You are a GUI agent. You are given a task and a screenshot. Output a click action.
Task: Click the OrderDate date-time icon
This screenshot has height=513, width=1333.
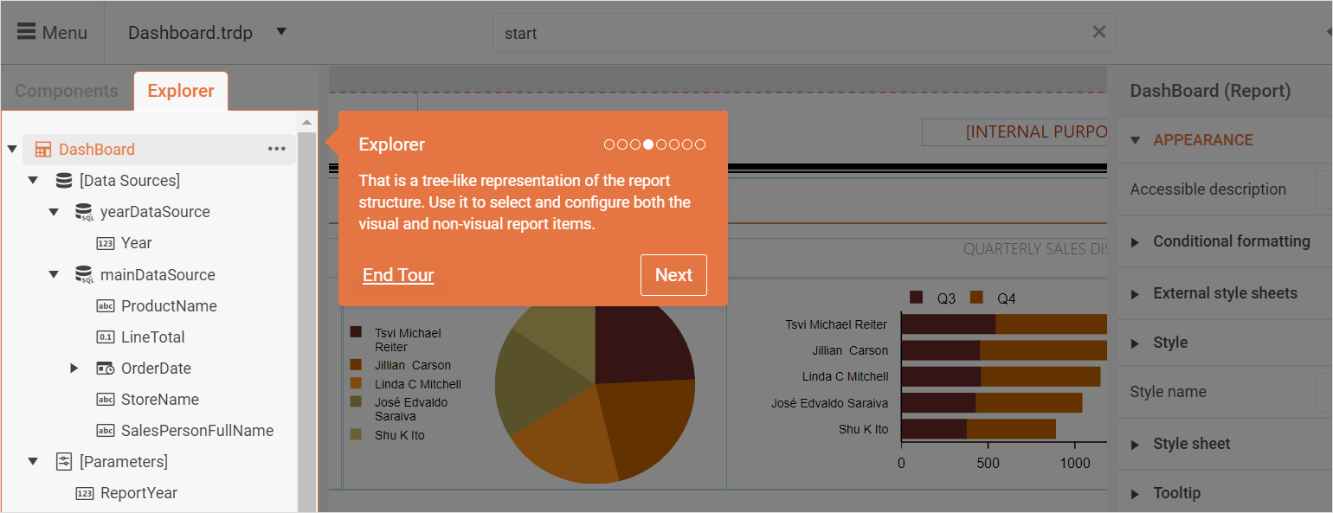106,369
